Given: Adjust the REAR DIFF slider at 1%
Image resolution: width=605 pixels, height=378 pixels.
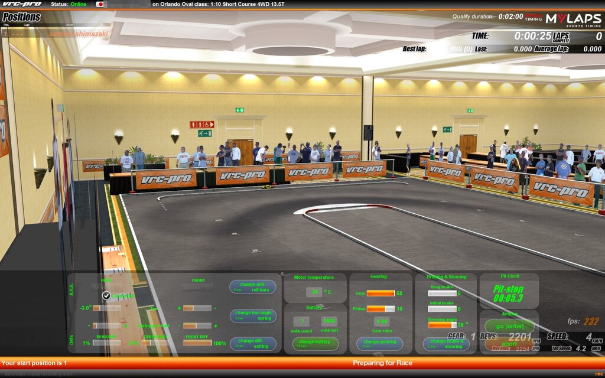Looking at the screenshot, I should [x=106, y=343].
